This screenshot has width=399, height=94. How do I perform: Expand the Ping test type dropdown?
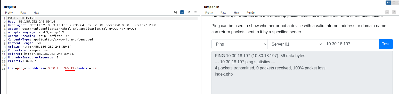click(x=239, y=44)
